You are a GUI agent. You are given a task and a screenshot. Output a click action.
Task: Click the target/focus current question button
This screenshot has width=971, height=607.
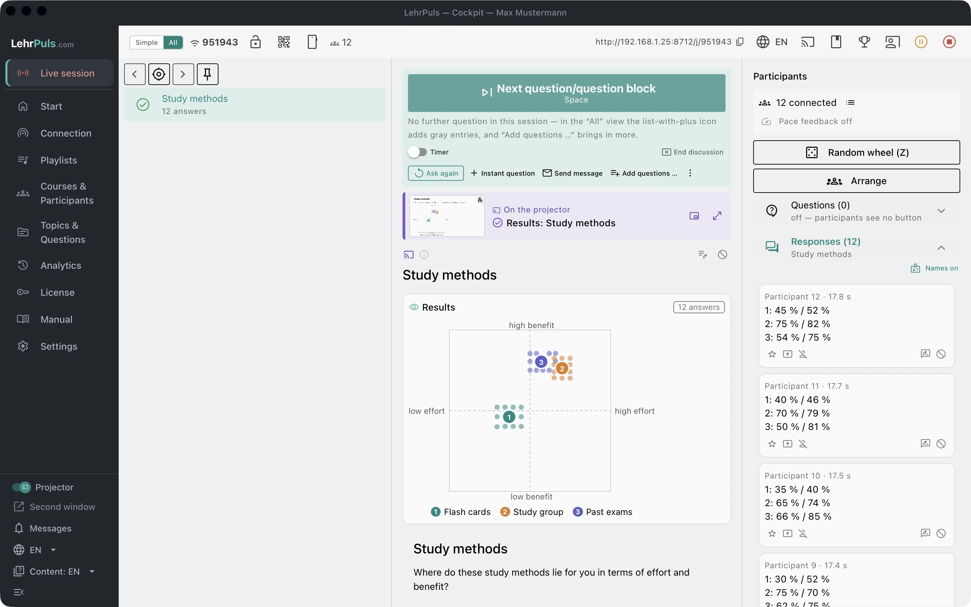pos(159,74)
